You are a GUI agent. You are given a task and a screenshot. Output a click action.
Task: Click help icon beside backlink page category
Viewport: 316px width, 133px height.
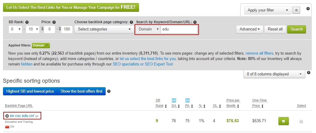coord(132,22)
